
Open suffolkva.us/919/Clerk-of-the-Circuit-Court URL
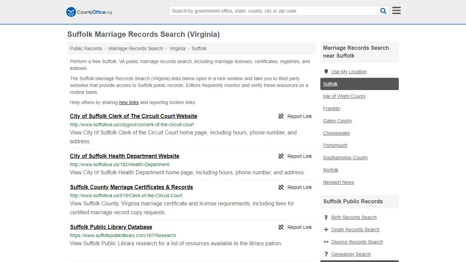(x=126, y=195)
